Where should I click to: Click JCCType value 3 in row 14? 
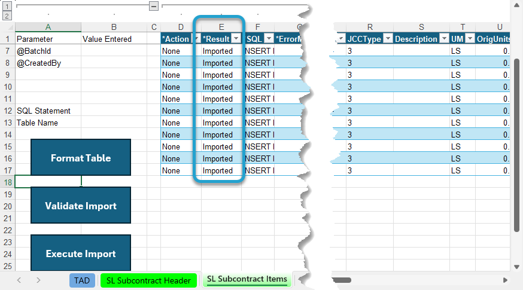pos(370,135)
